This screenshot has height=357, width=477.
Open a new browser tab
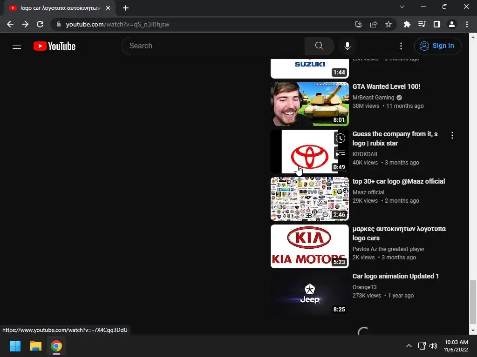click(x=126, y=8)
